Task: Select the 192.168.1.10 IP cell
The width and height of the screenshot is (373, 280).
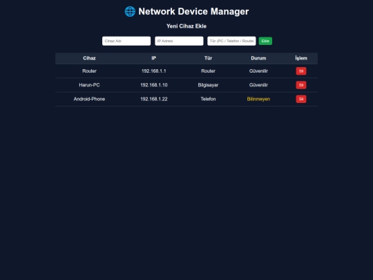Action: click(x=153, y=85)
